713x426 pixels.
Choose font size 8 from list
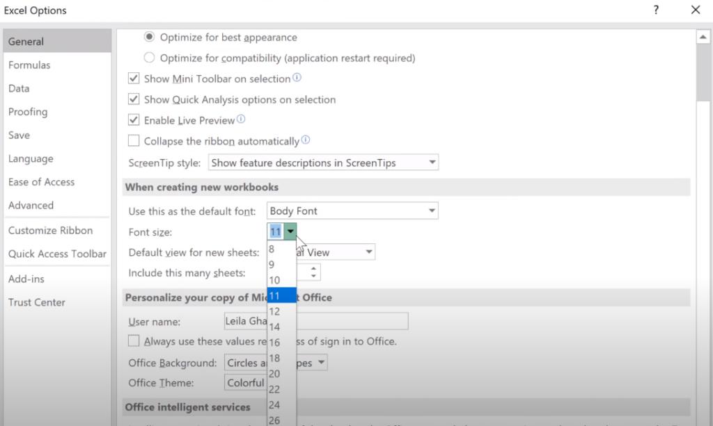[281, 249]
